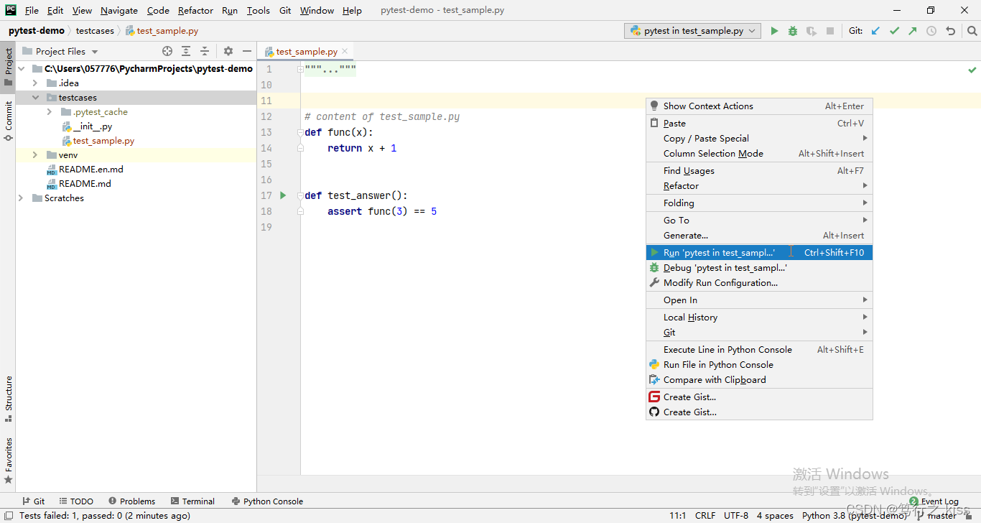The width and height of the screenshot is (981, 523).
Task: Click the GitHub Create Gist entry
Action: point(760,412)
